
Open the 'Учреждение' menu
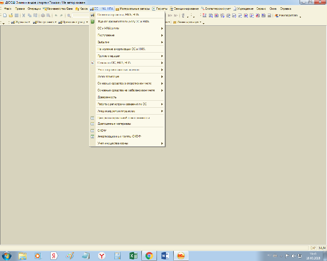pos(243,9)
